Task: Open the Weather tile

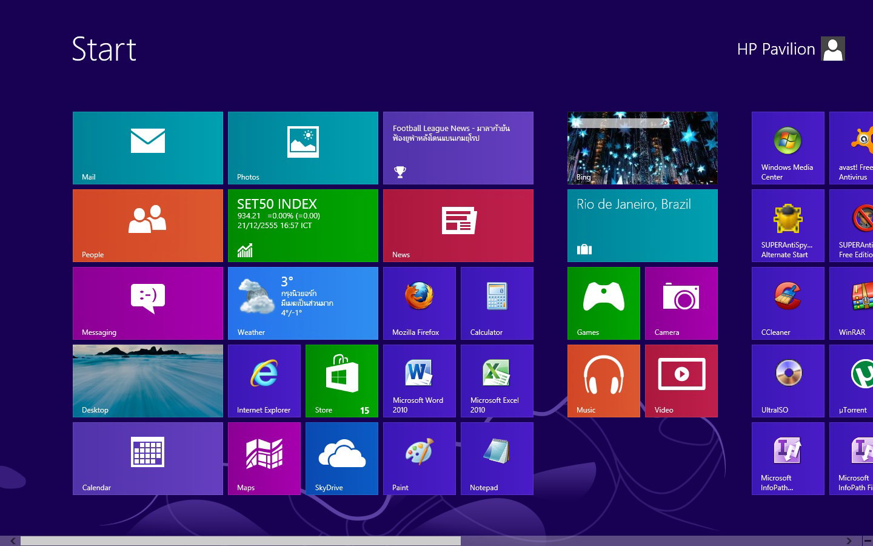Action: pos(303,303)
